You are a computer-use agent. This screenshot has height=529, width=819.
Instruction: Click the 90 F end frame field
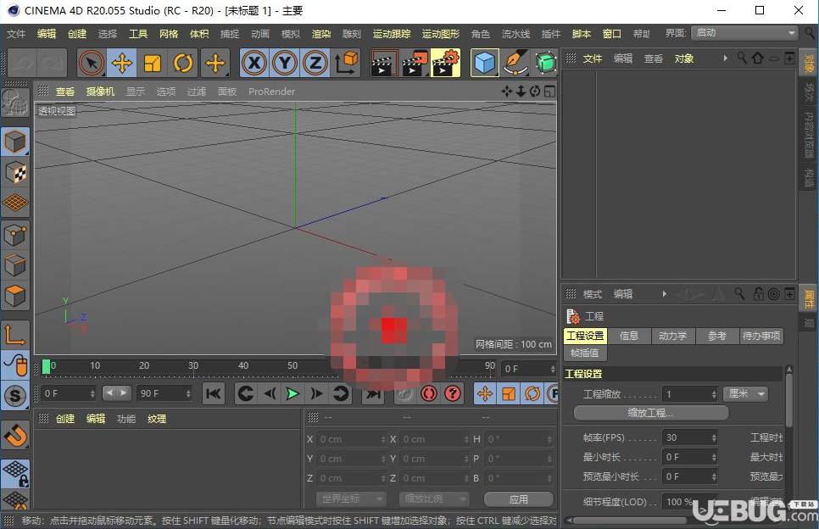[x=164, y=393]
